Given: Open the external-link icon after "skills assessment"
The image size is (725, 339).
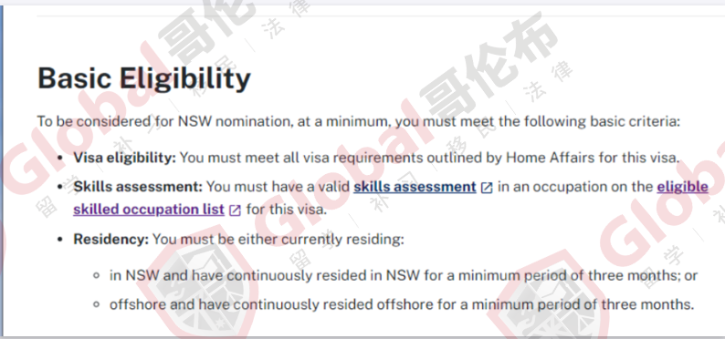Looking at the screenshot, I should tap(487, 188).
